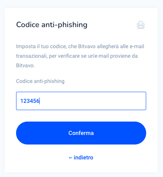Click the blue border of code input box
The image size is (163, 177).
[x=81, y=92]
